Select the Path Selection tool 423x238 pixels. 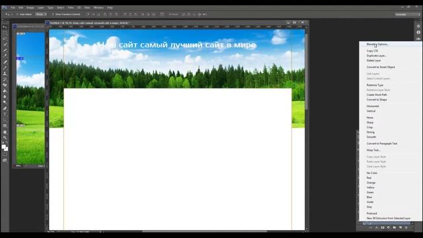pos(5,120)
